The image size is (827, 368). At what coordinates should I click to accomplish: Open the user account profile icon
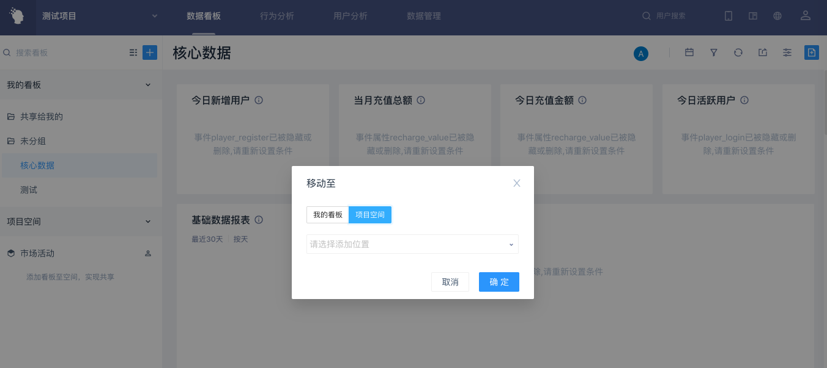pos(806,16)
